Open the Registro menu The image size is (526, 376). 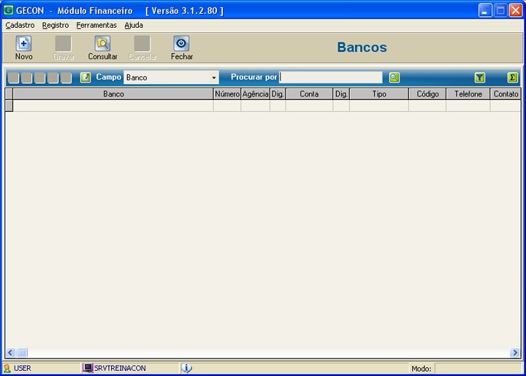point(56,25)
